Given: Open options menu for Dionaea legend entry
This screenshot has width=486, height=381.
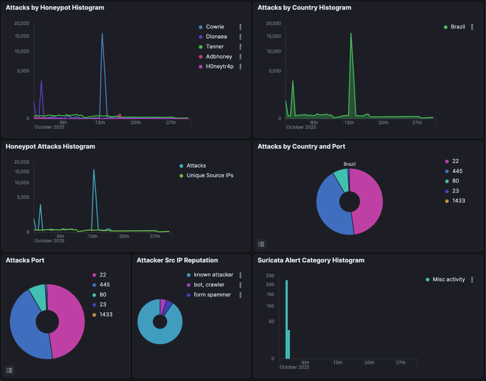Looking at the screenshot, I should 240,37.
